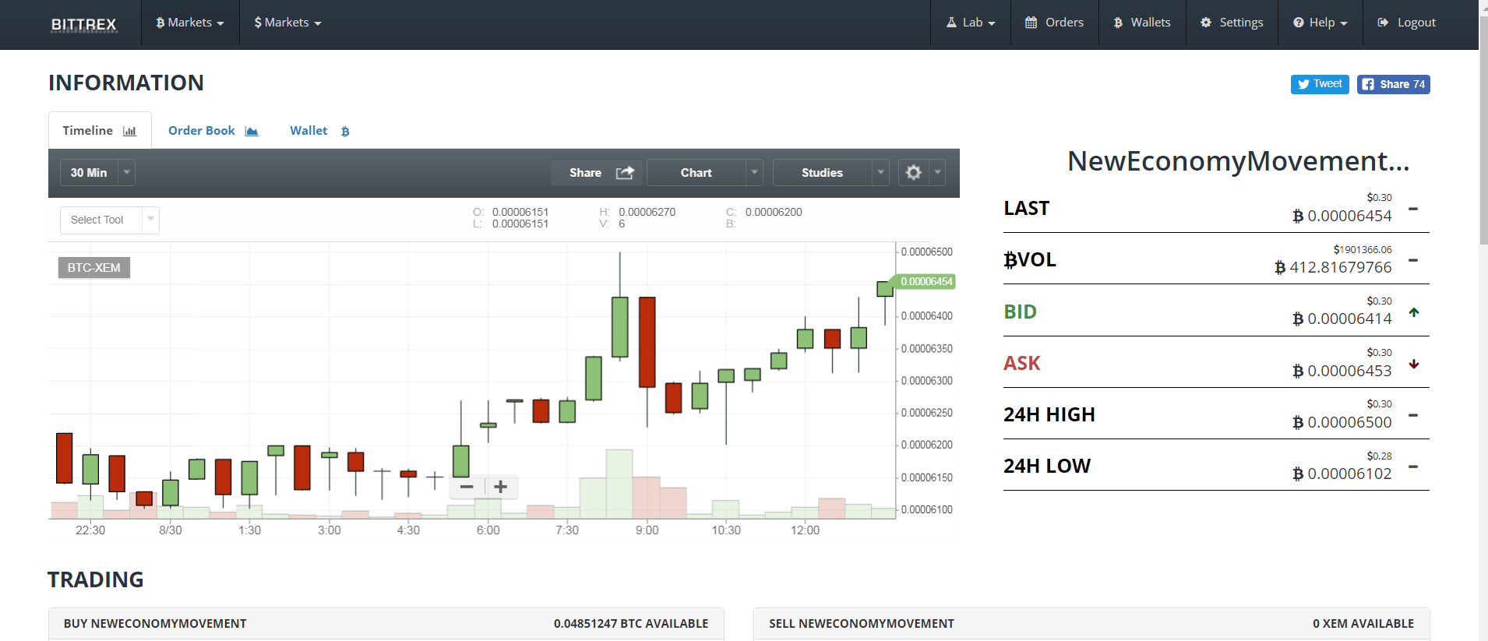1488x641 pixels.
Task: Expand the 30 Min interval dropdown arrow
Action: coord(127,173)
